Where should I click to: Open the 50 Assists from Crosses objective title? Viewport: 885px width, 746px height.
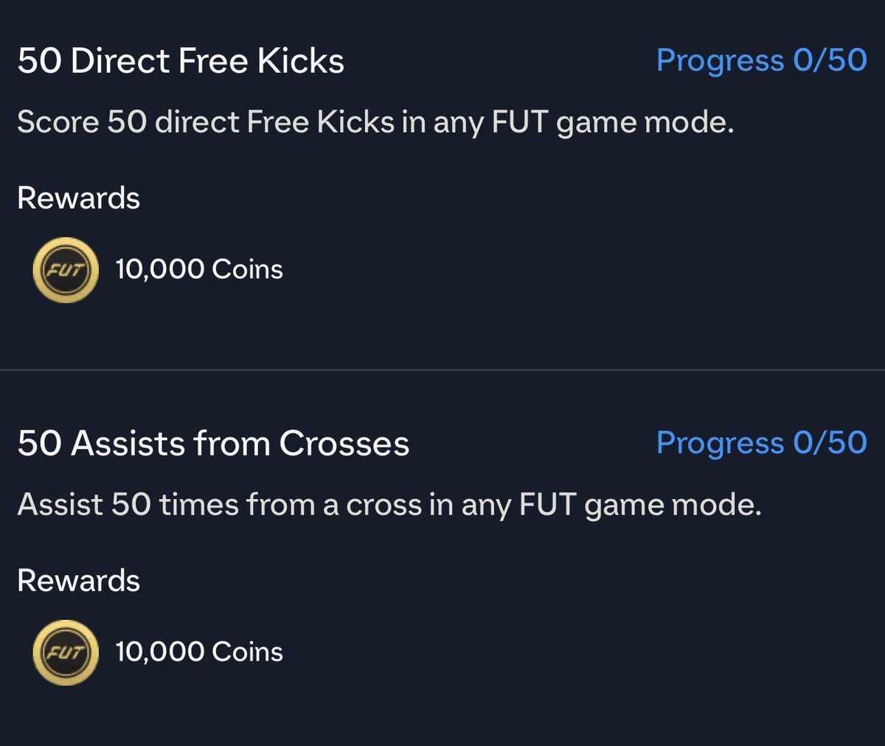(213, 443)
